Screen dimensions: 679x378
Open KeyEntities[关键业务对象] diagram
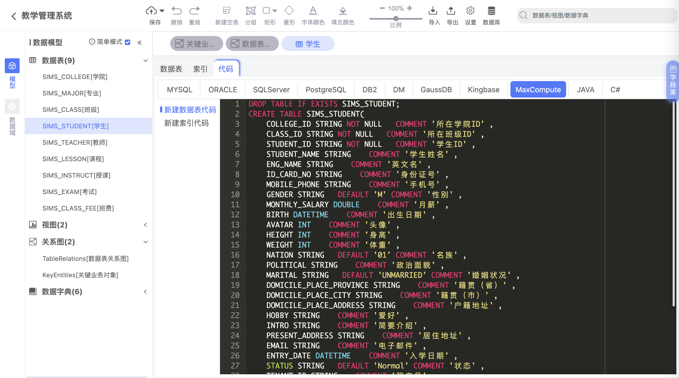tap(81, 275)
